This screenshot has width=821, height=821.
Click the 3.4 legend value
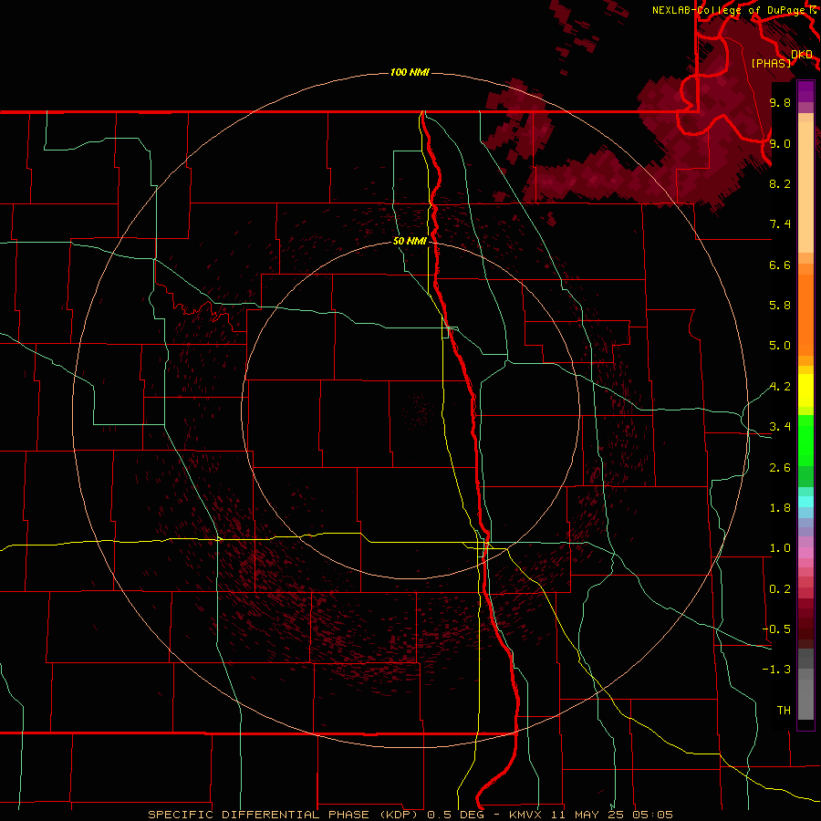coord(780,427)
